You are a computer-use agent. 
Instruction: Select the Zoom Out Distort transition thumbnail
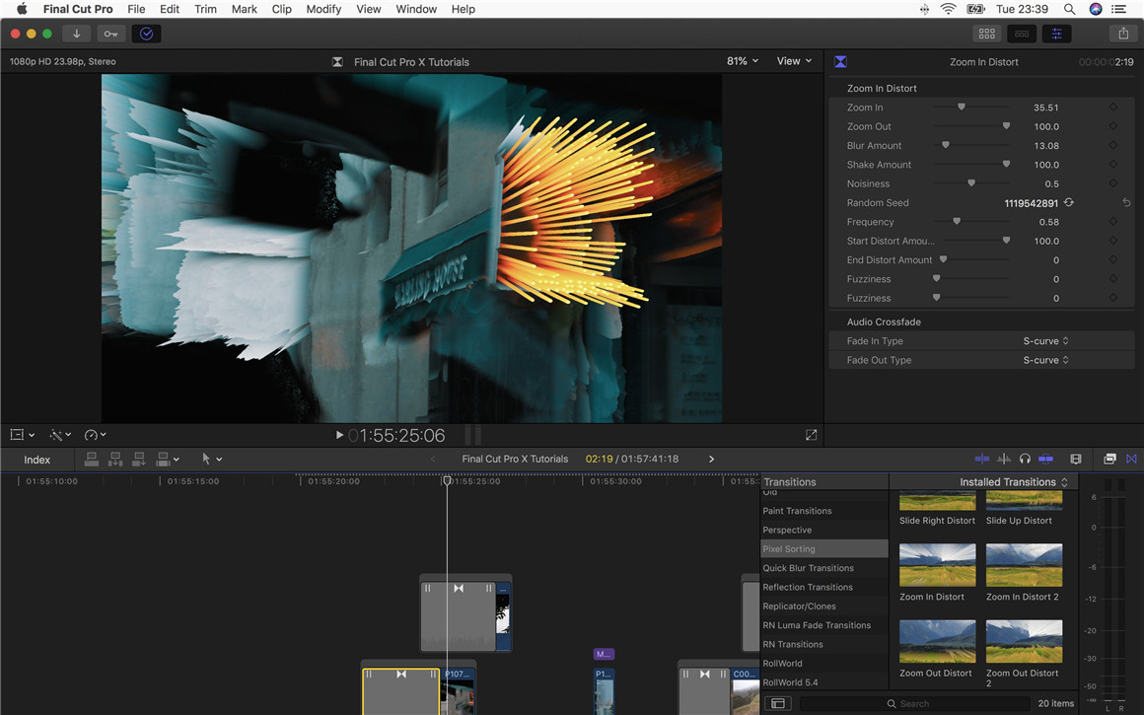pos(936,641)
